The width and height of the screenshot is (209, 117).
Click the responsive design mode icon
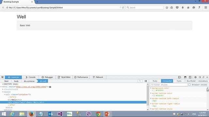(190, 77)
